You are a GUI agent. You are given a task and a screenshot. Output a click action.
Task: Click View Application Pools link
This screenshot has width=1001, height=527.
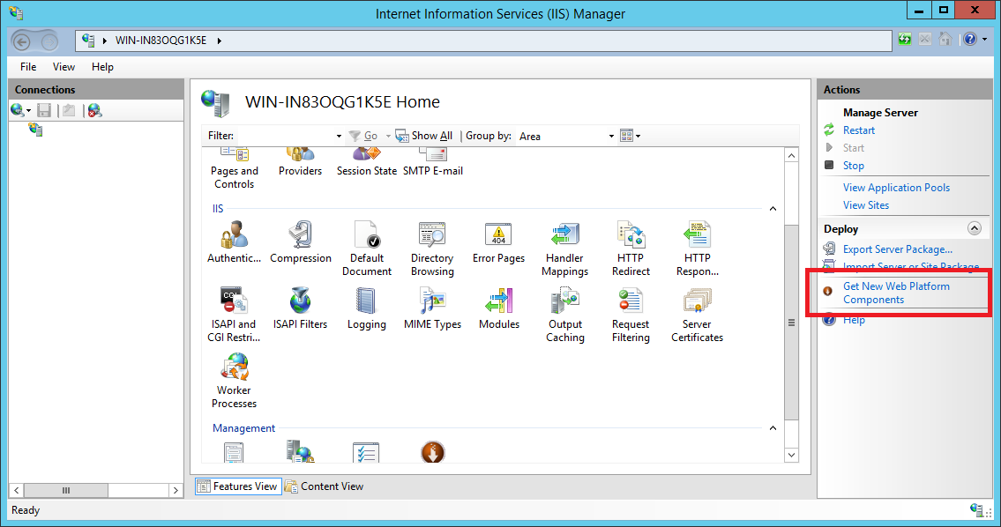coord(896,188)
